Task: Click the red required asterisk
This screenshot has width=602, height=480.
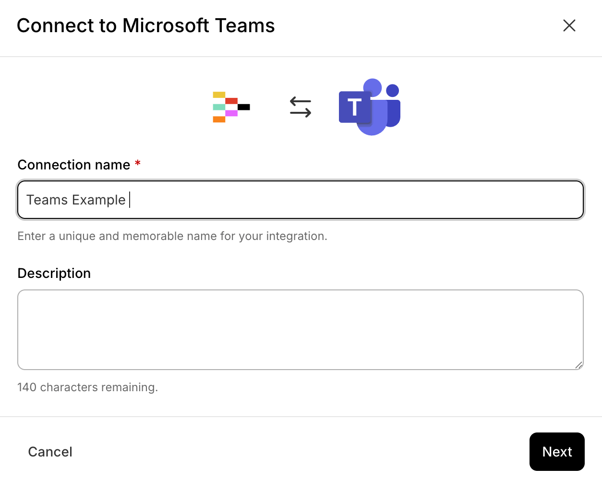Action: click(x=138, y=164)
